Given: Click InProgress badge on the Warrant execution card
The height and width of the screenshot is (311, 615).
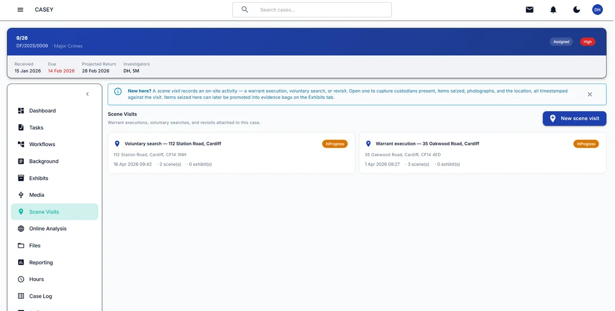Looking at the screenshot, I should (586, 144).
